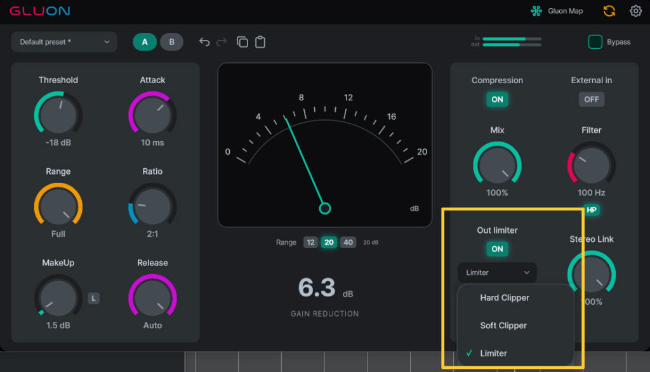
Task: Click the -18 dB threshold value
Action: [x=58, y=143]
